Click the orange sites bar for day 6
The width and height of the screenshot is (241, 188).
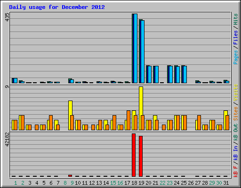51,123
